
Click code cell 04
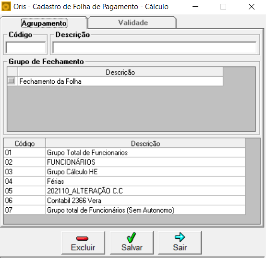[x=24, y=181]
